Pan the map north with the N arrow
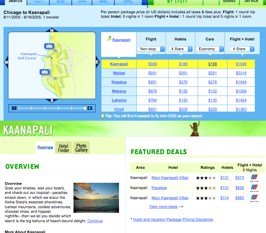The image size is (266, 233). 52,30
